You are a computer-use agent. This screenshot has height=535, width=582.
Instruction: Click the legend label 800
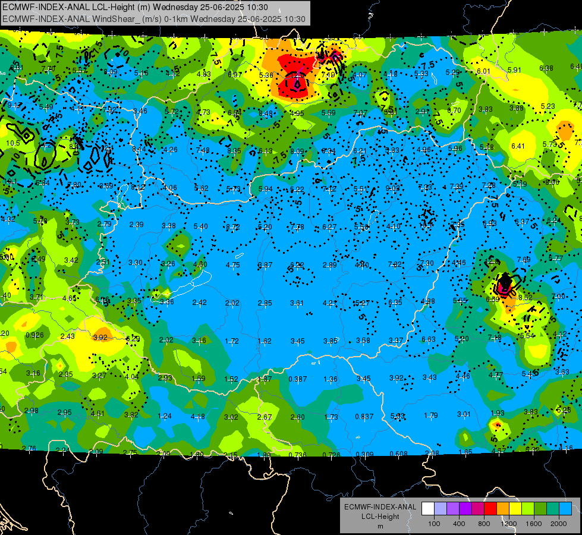[x=484, y=524]
